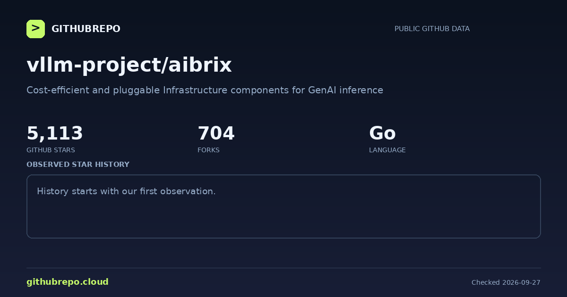
Task: Click the aibrix part of title
Action: pyautogui.click(x=200, y=65)
